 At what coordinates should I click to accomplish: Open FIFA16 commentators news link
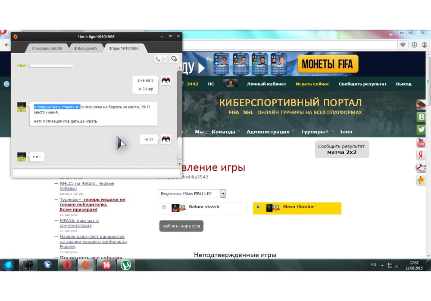click(x=79, y=223)
